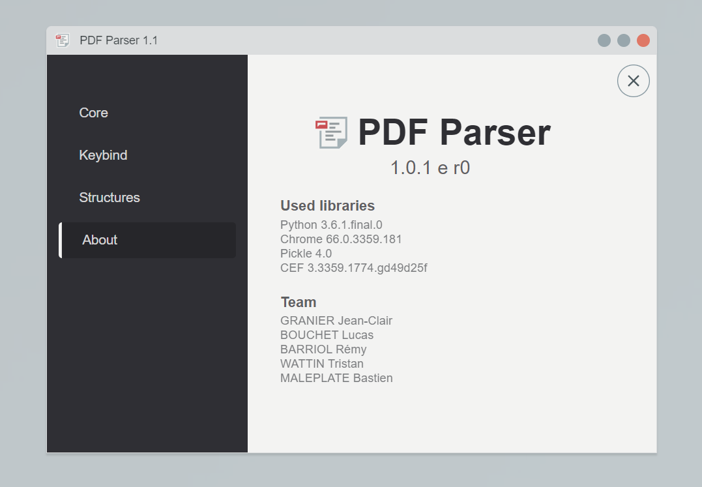Close the About panel with the circular X

[x=633, y=81]
